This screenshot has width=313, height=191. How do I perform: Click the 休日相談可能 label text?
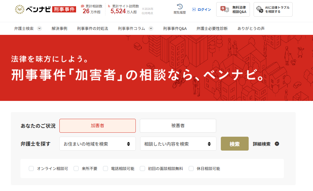point(208,169)
